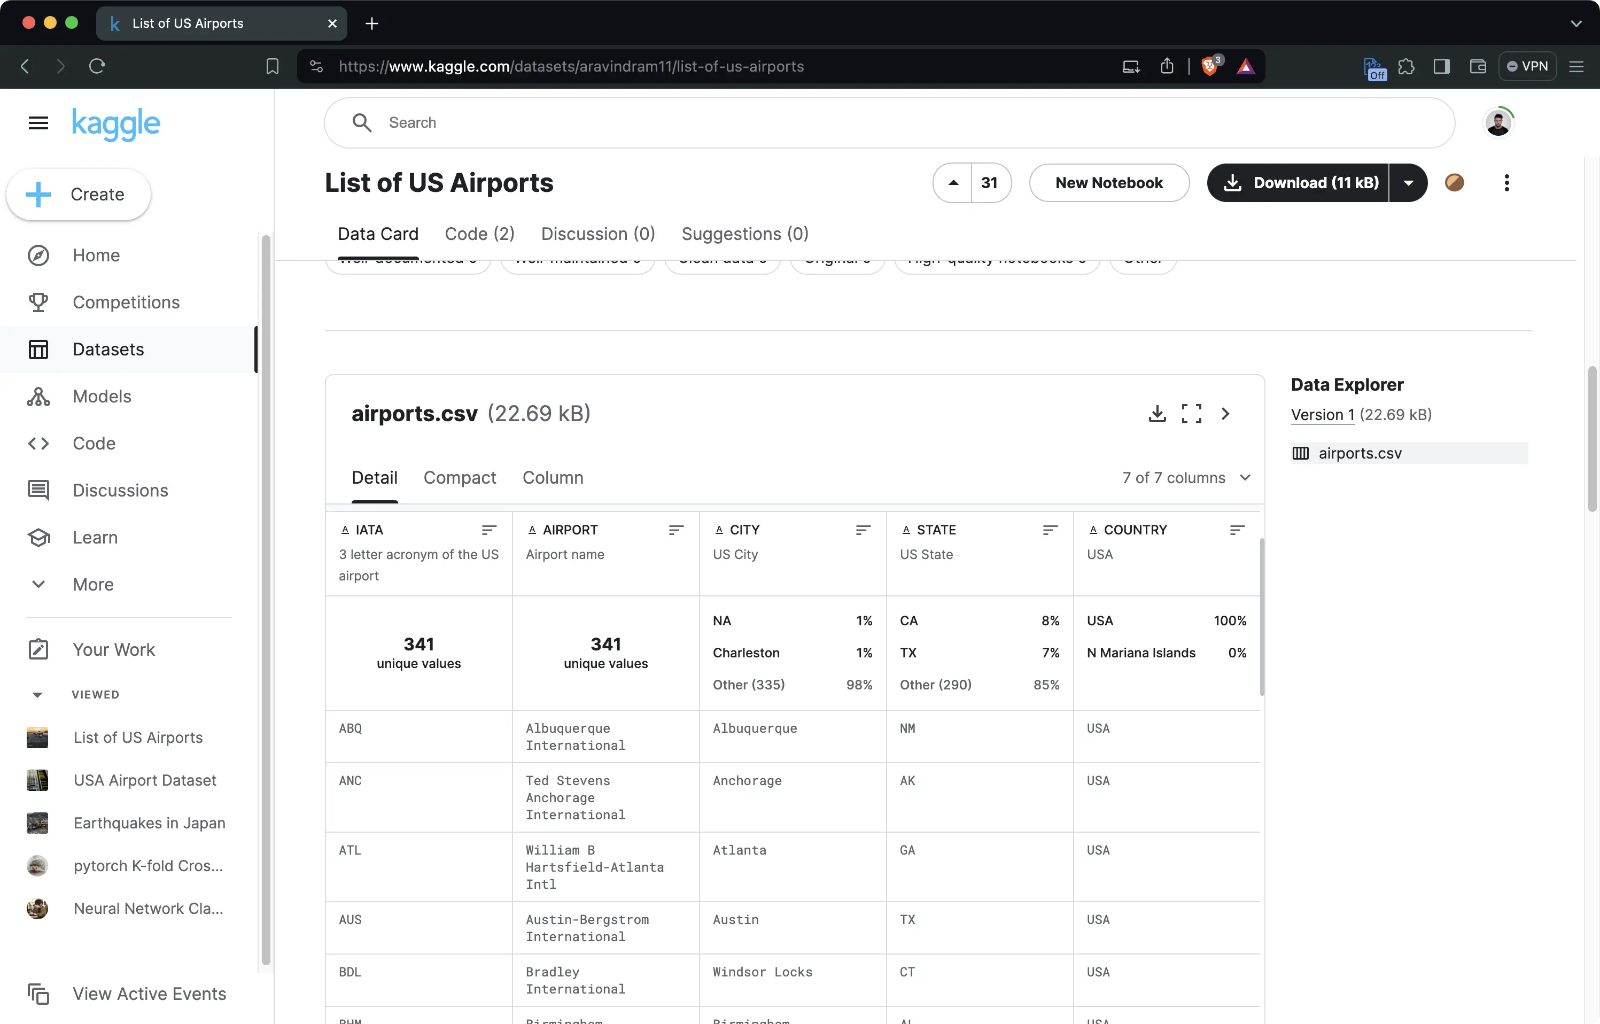Expand airports.csv to fullscreen
This screenshot has width=1600, height=1024.
1191,414
